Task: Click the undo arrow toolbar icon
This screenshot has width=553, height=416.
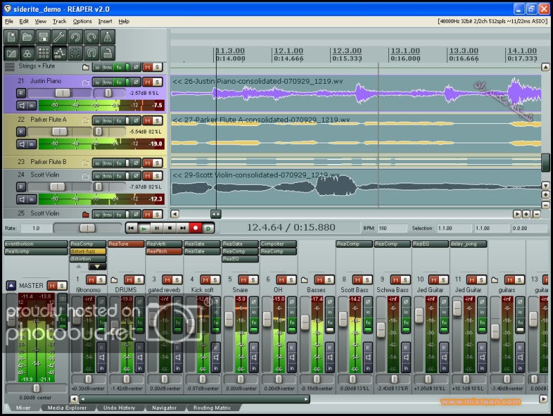Action: pyautogui.click(x=75, y=37)
